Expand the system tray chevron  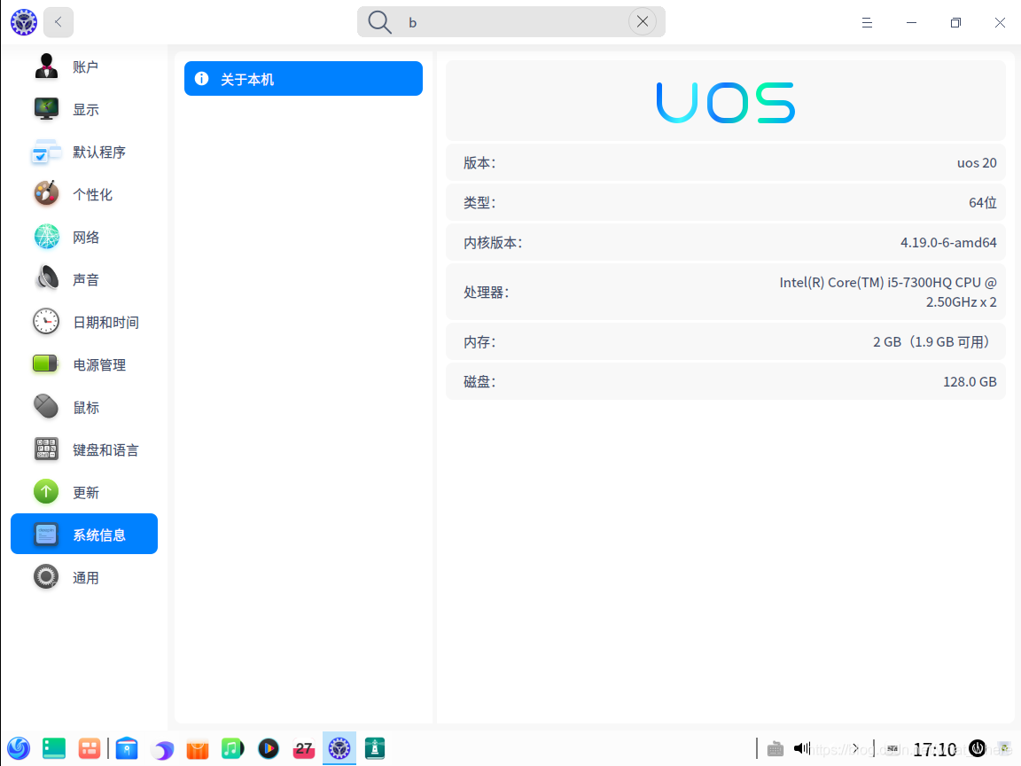(x=855, y=748)
